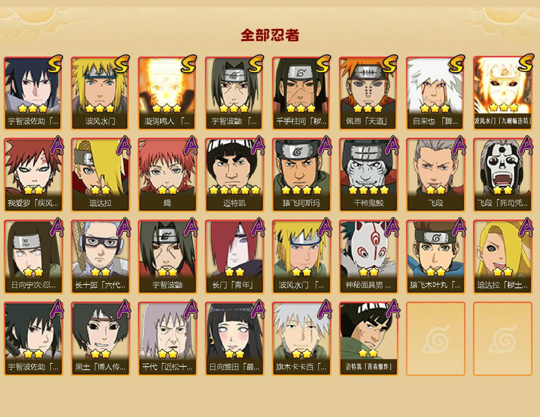Image resolution: width=540 pixels, height=417 pixels.
Task: Select the 干柿鬼鲛 ninja card
Action: coord(368,175)
